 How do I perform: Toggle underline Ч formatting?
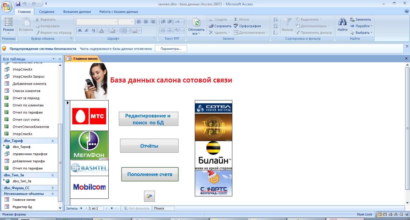click(93, 30)
